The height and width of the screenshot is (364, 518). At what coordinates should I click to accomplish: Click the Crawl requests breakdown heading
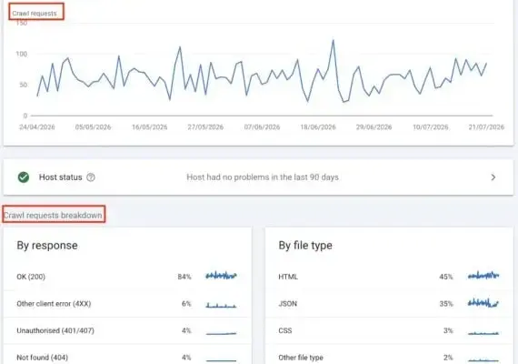coord(53,215)
